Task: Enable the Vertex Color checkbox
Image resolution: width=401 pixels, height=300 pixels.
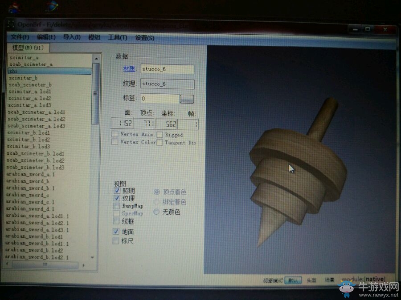Action: 115,141
